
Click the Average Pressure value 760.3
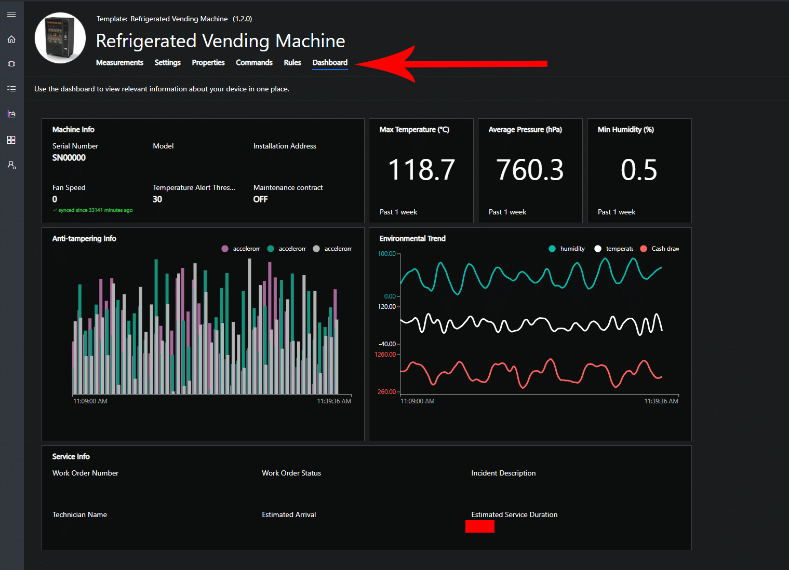coord(530,170)
